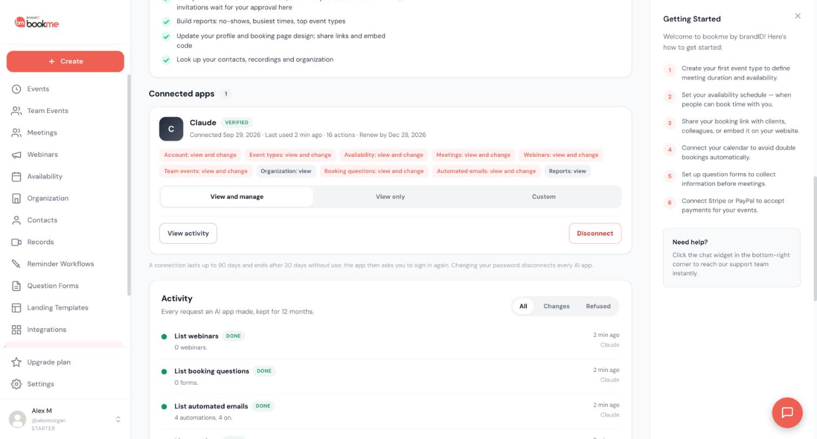
Task: Click the Event types: view and change tag
Action: pos(290,155)
